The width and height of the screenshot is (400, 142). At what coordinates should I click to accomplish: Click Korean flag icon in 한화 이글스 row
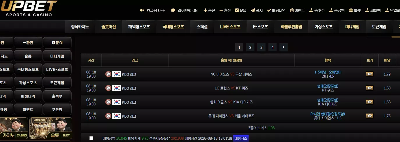coord(117,102)
